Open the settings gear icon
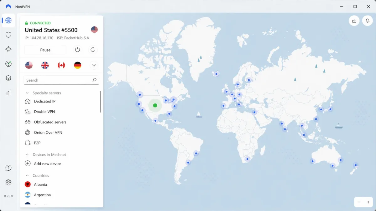Image resolution: width=376 pixels, height=211 pixels. 8,182
